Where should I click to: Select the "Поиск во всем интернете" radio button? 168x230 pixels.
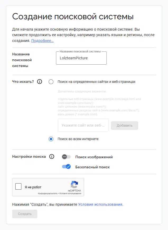tap(51, 139)
